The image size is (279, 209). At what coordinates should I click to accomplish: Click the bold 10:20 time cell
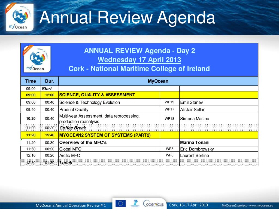[x=31, y=119]
